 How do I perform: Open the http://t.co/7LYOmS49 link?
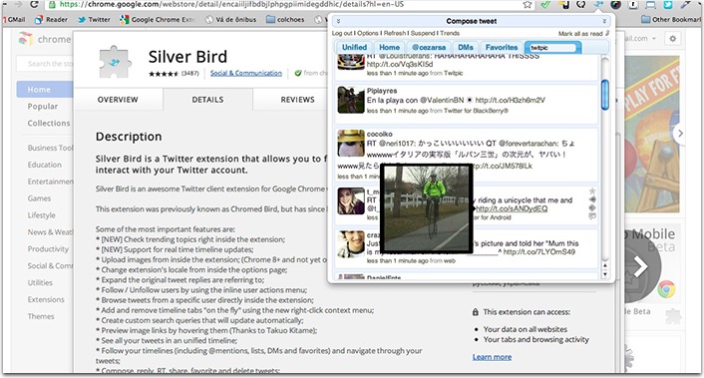coord(539,252)
